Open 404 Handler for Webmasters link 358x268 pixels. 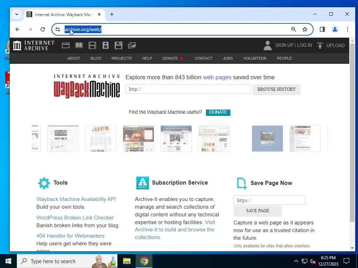pos(70,236)
